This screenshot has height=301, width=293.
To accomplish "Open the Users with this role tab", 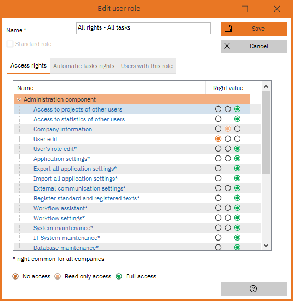I will [x=147, y=66].
